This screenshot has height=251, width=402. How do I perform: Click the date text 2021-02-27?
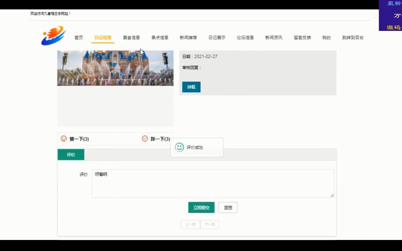pyautogui.click(x=206, y=56)
